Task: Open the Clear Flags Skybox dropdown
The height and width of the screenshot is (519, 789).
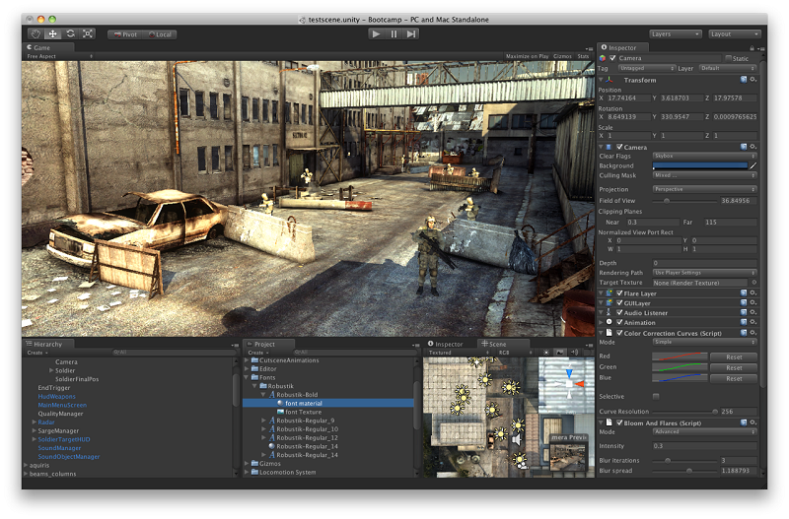Action: pyautogui.click(x=704, y=156)
